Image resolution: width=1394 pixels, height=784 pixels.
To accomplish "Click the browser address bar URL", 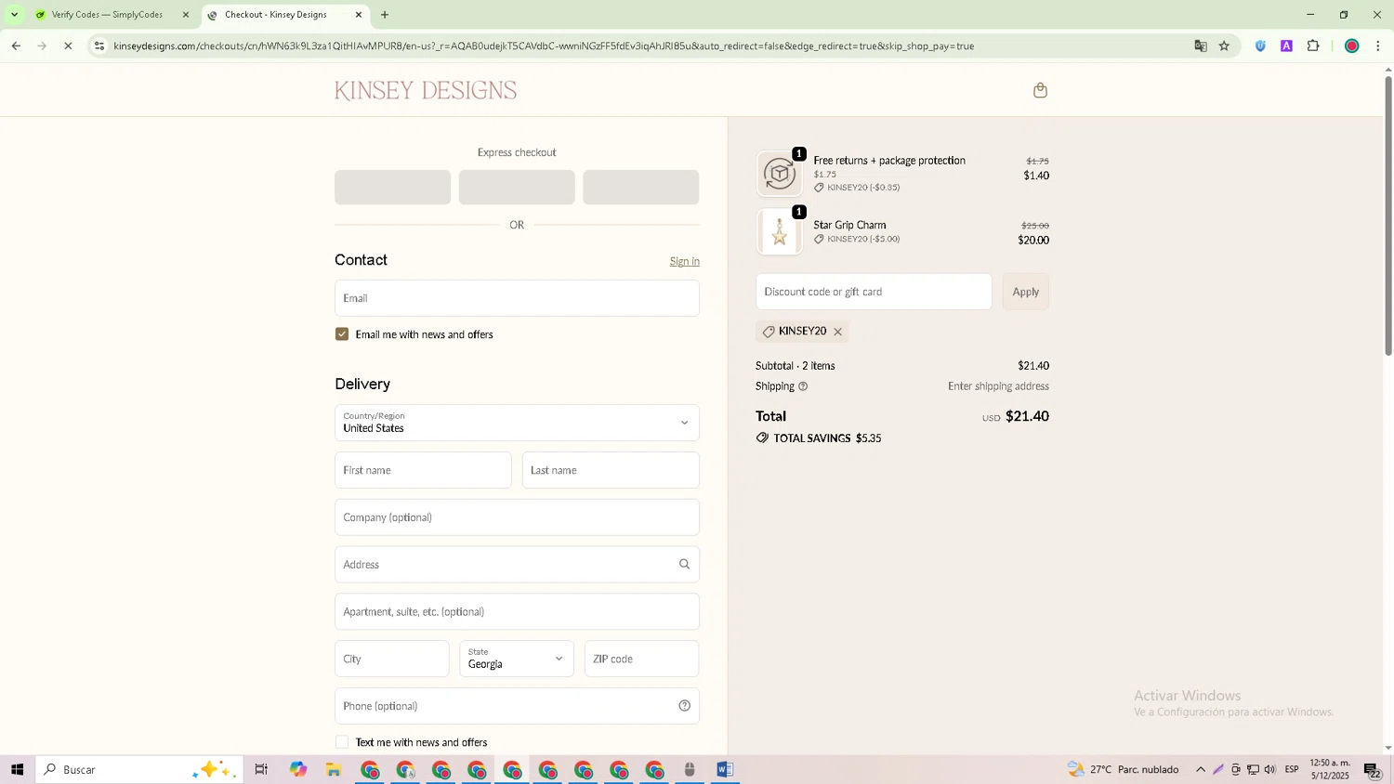I will [544, 46].
